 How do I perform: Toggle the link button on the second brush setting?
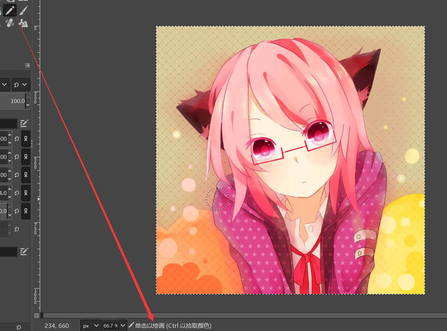[x=26, y=157]
